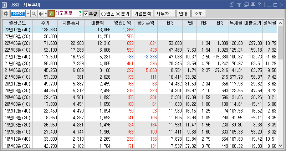Click the duplicate window icon

[246, 5]
